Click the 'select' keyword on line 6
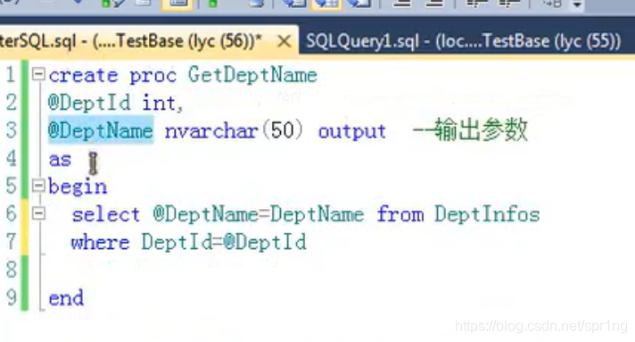635x342 pixels. pos(106,214)
